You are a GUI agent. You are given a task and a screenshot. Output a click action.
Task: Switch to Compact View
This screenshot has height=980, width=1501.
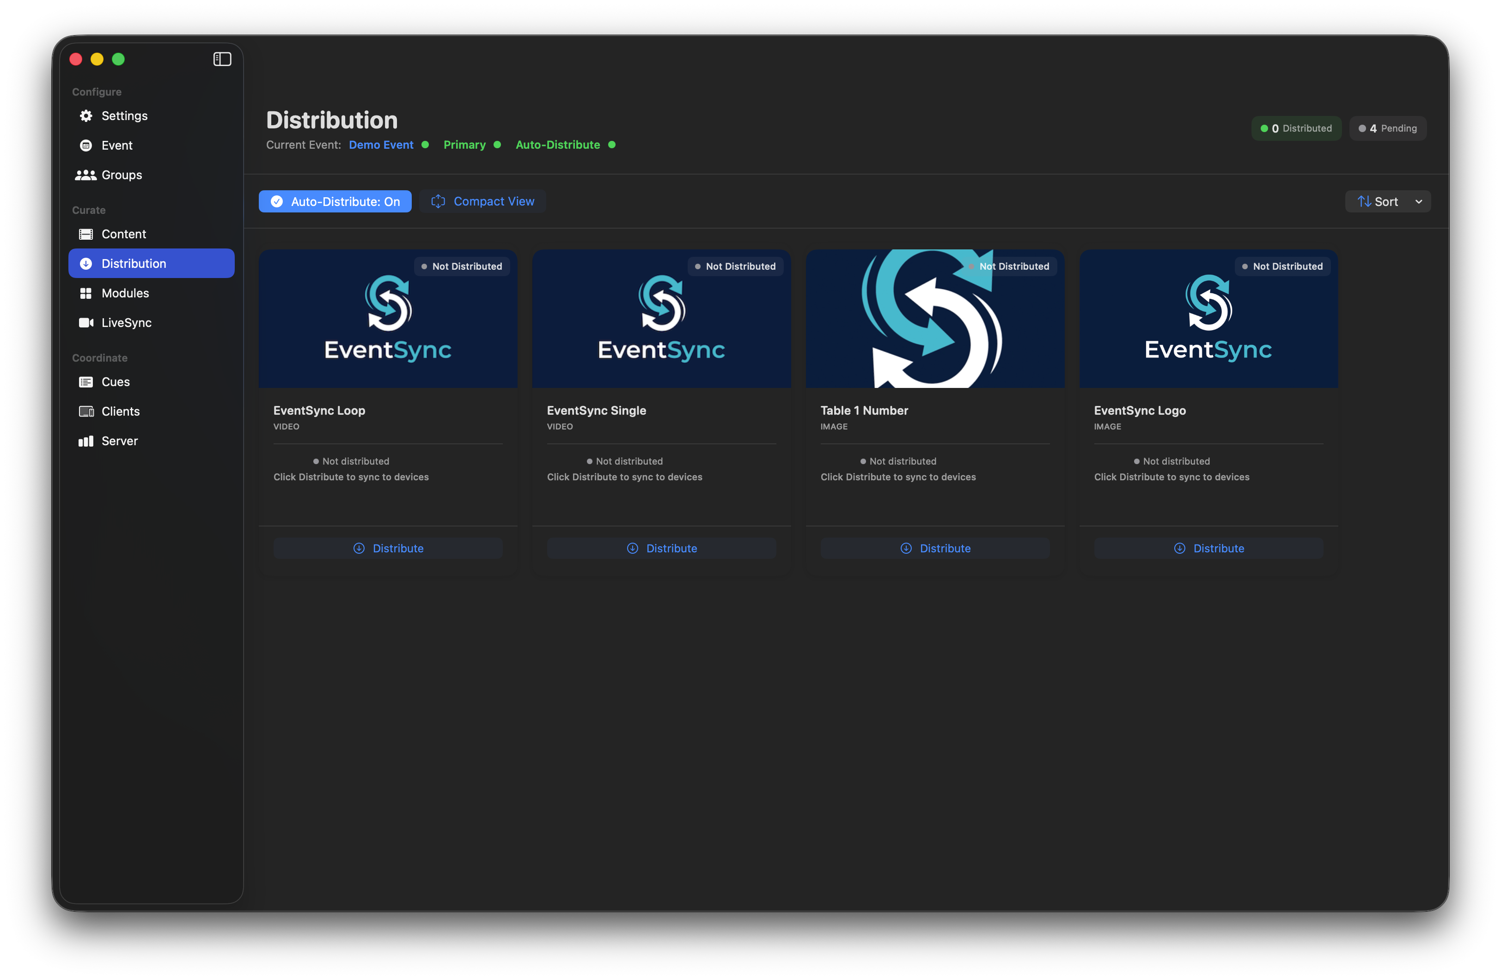[x=482, y=202]
